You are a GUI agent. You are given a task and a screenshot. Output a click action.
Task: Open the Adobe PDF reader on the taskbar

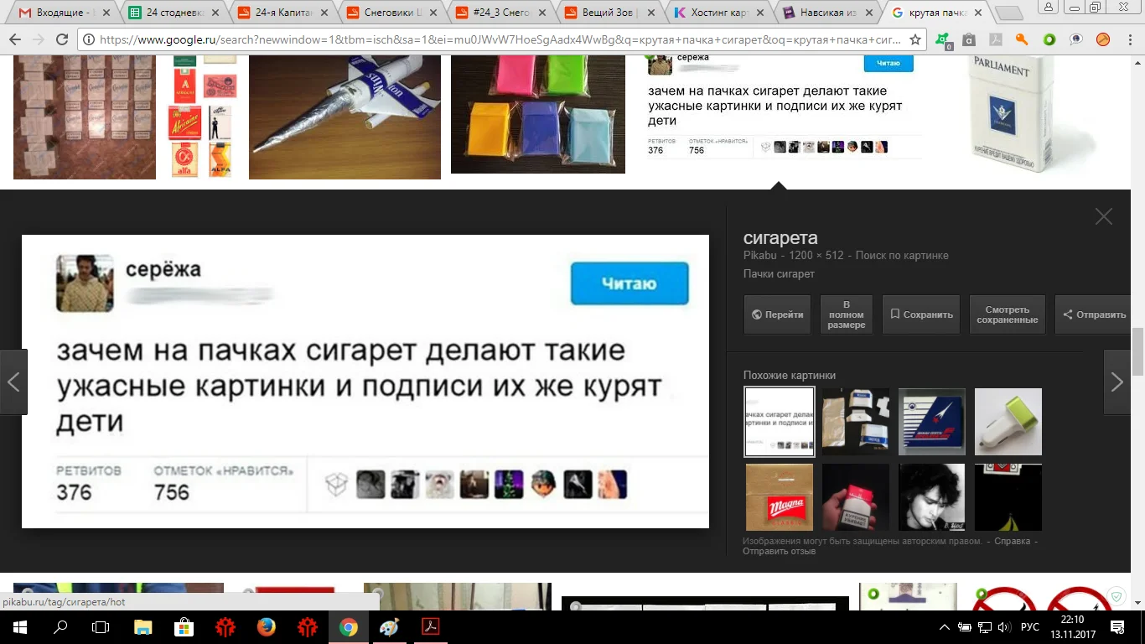(430, 626)
